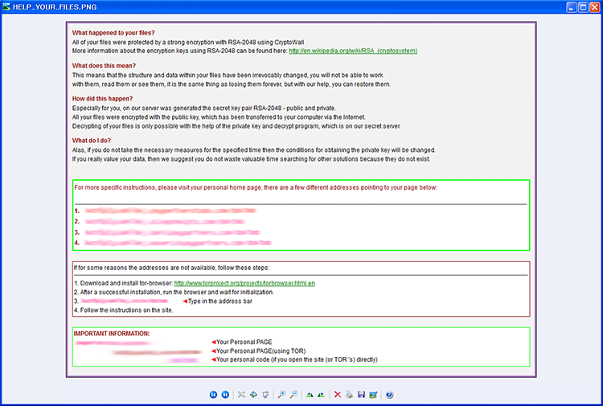The width and height of the screenshot is (603, 406).
Task: Start the slide show
Action: tap(265, 395)
